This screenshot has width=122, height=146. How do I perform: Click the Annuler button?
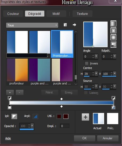[108, 138]
